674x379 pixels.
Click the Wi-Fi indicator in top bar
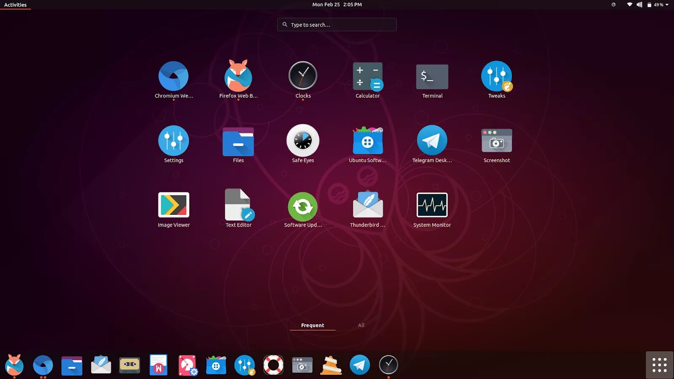point(630,5)
